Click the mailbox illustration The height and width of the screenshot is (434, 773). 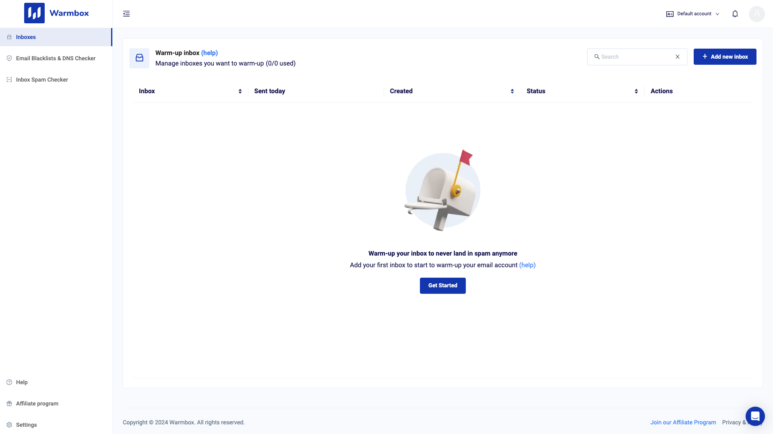point(442,190)
